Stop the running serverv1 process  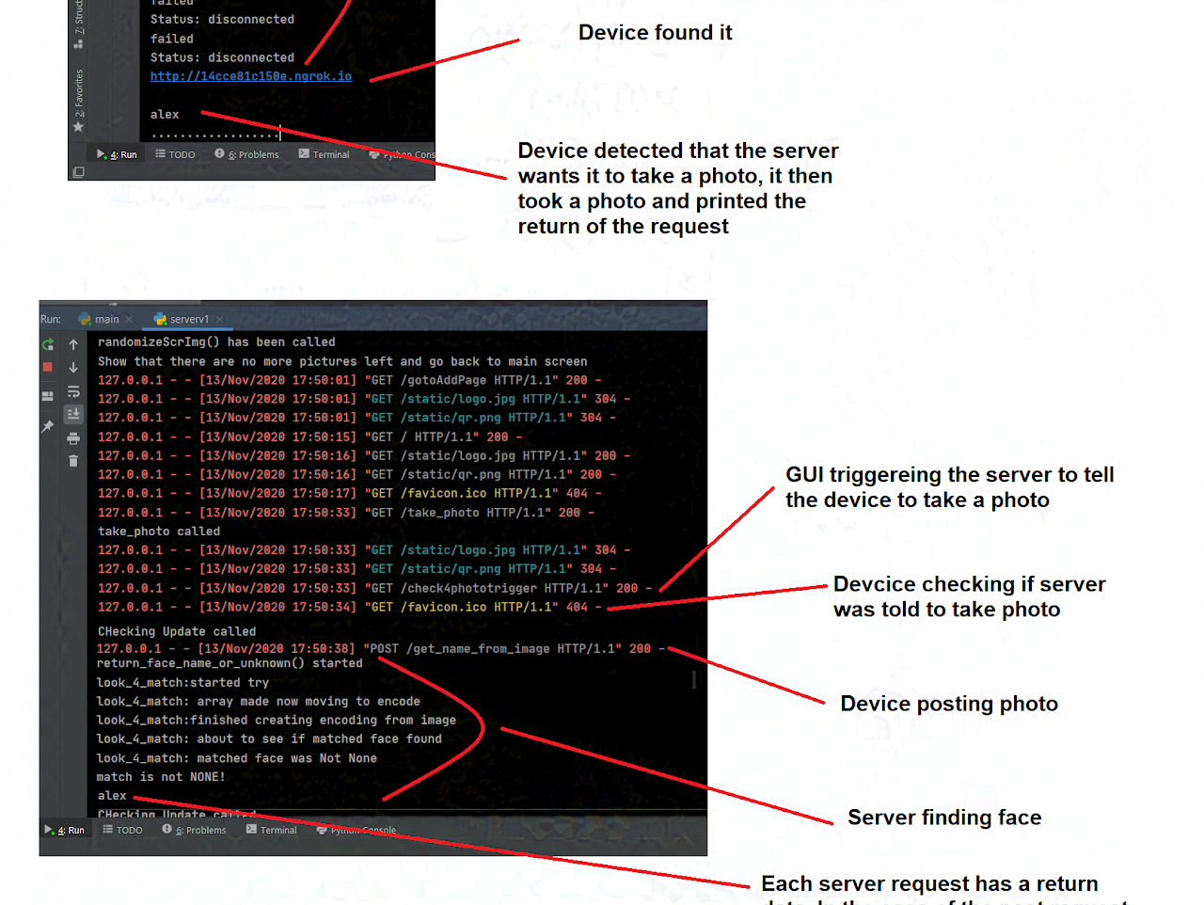[48, 367]
